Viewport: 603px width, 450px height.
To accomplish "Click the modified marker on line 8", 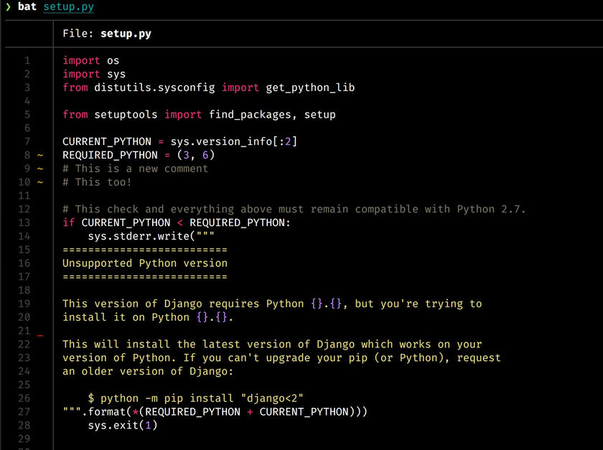I will 39,155.
